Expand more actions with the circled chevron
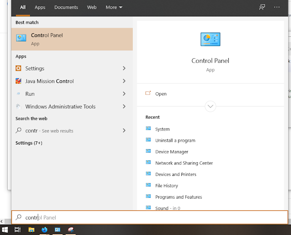Viewport: 291px width, 235px height. click(x=210, y=106)
